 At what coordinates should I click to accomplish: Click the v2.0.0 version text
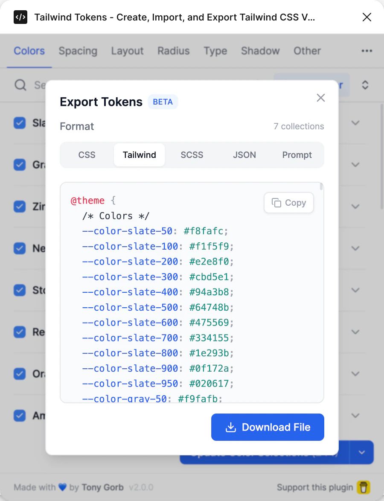point(141,487)
